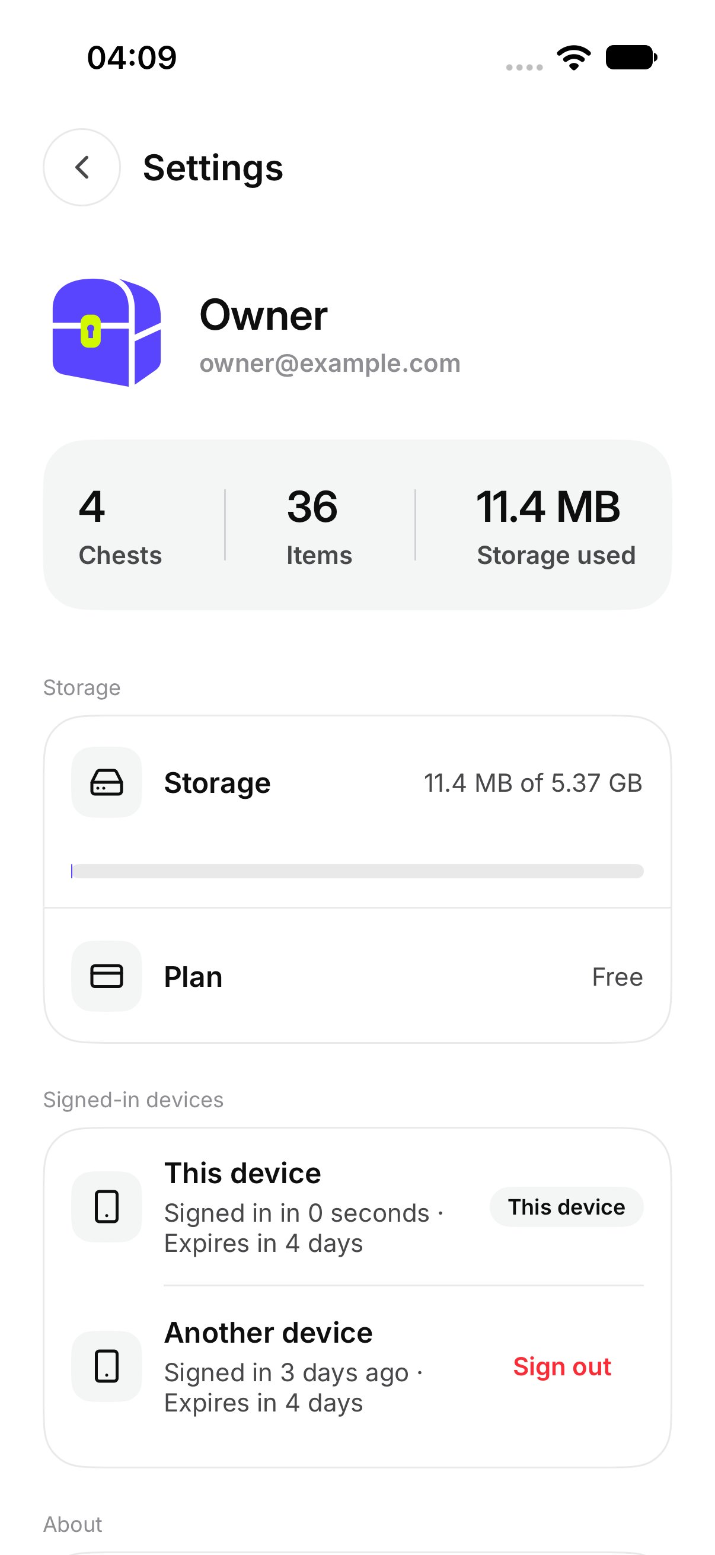Tap the phone icon for Another device
The width and height of the screenshot is (715, 1555).
107,1366
